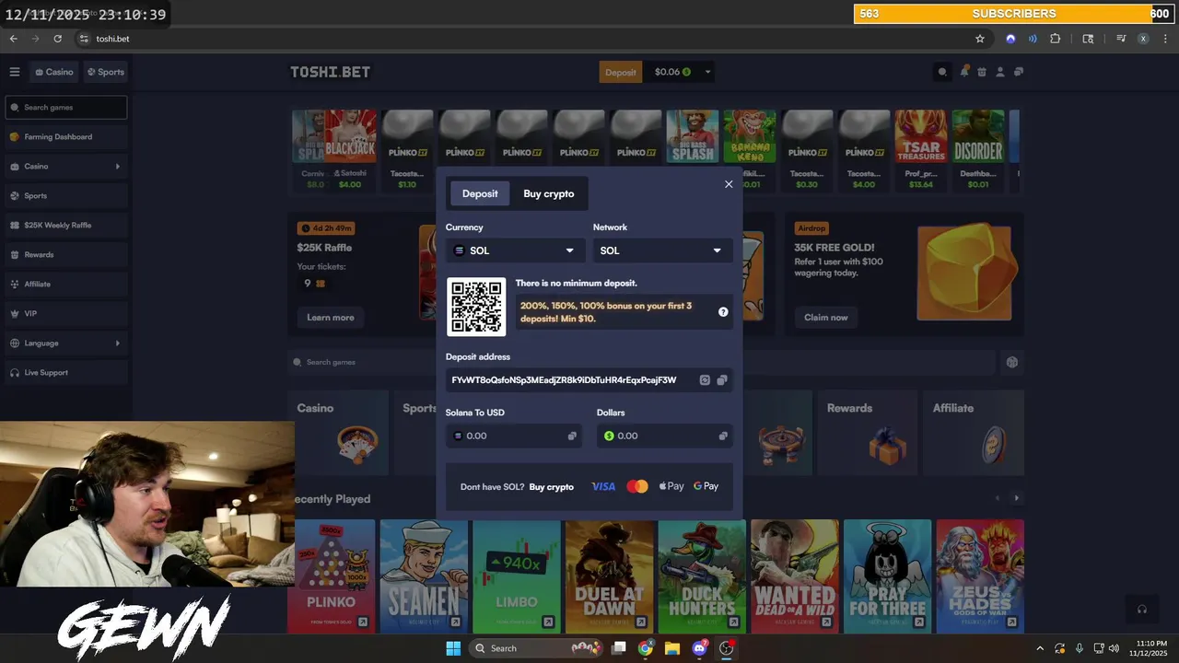Open the hamburger menu in the site header
The height and width of the screenshot is (663, 1179).
point(15,72)
